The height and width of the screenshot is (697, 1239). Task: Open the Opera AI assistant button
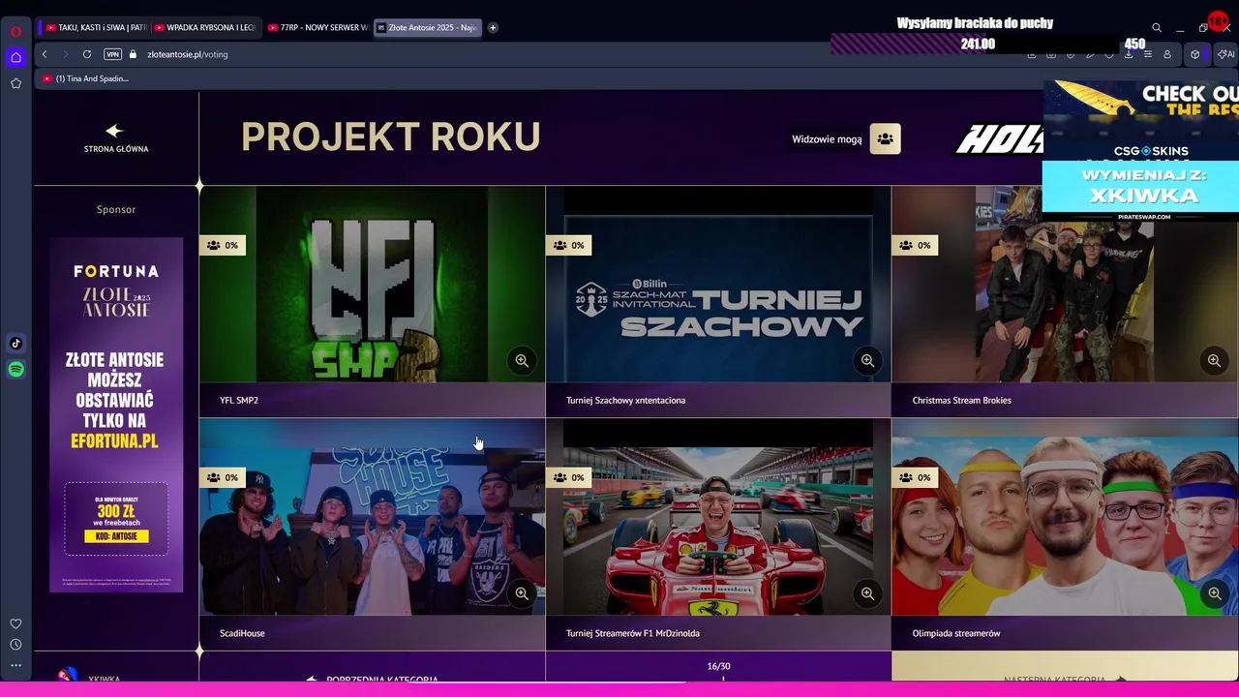tap(1226, 54)
